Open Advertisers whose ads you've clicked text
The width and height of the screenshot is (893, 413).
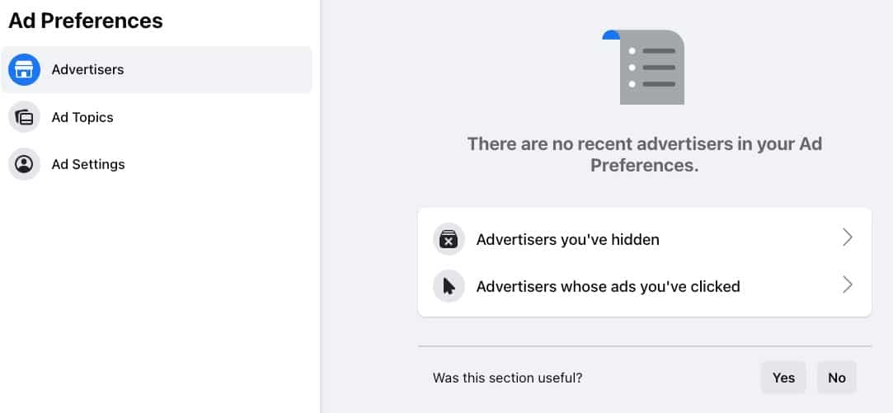pos(609,287)
